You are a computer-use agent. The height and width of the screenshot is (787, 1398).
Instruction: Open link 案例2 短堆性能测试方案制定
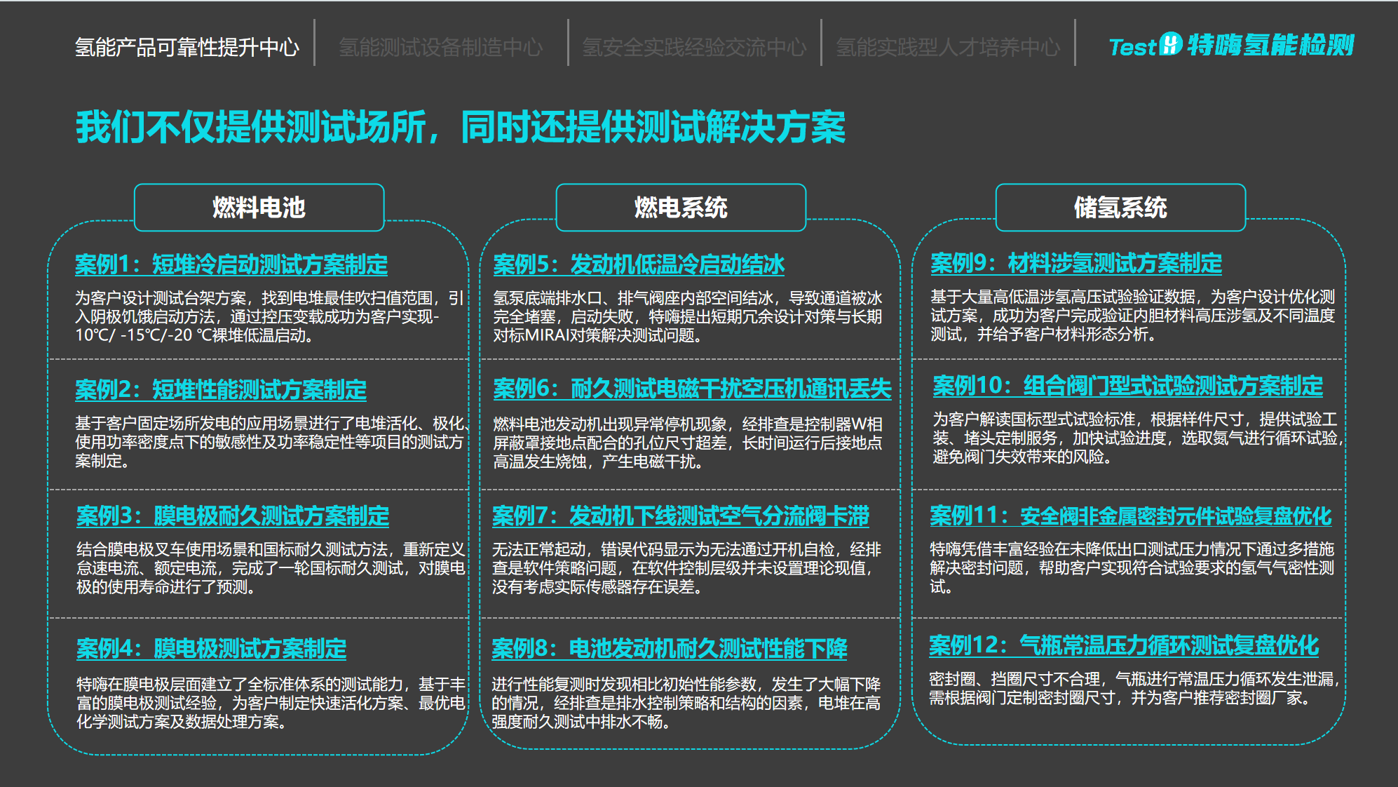click(221, 390)
